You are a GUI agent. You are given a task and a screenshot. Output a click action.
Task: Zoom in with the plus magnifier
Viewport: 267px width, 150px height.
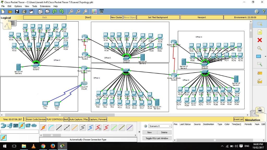pyautogui.click(x=71, y=11)
